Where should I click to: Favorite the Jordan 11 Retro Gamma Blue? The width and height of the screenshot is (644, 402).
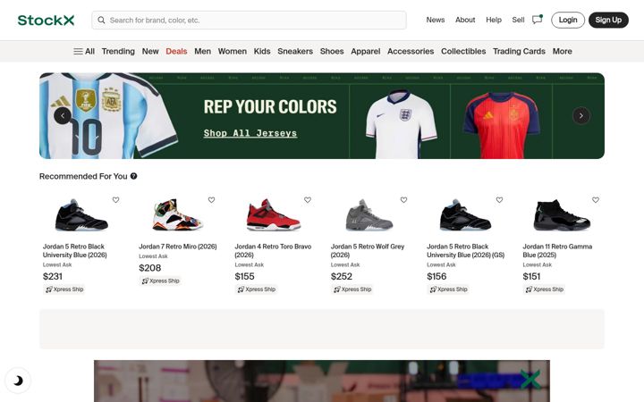pos(596,200)
